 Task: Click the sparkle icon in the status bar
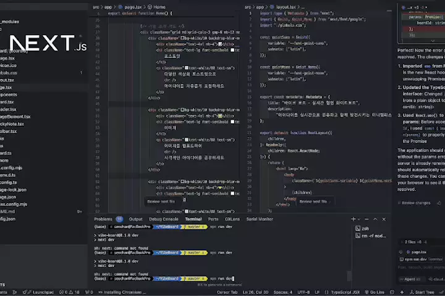coord(402,292)
